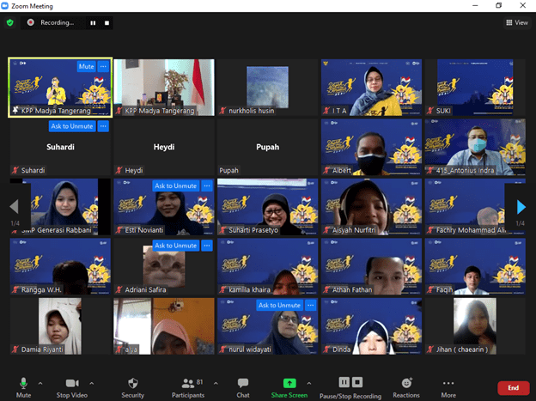Click Ask to Unmute on Esti Novianti
This screenshot has width=536, height=401.
175,185
